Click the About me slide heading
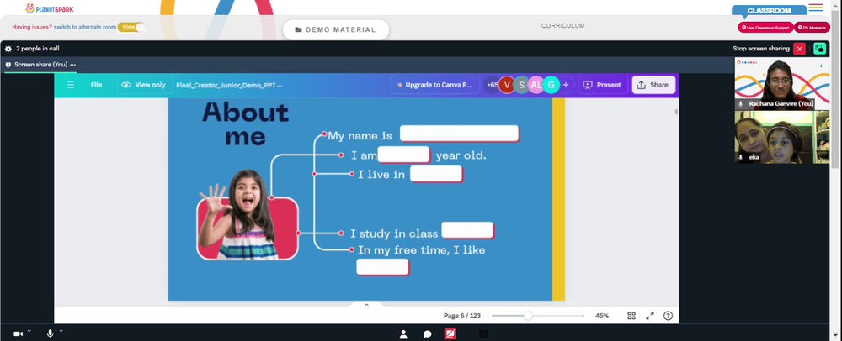The width and height of the screenshot is (842, 341). [x=245, y=124]
